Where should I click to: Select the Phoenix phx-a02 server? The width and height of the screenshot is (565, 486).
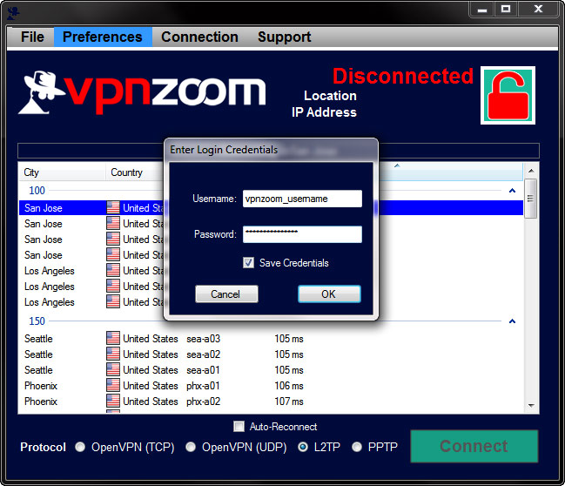[271, 402]
